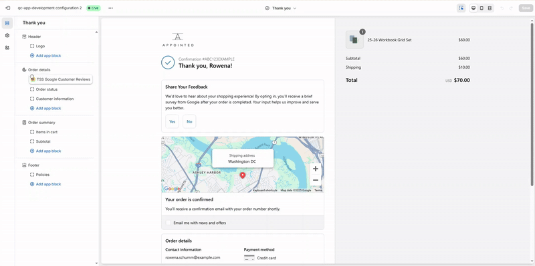Click the plus icon under Header

32,55
